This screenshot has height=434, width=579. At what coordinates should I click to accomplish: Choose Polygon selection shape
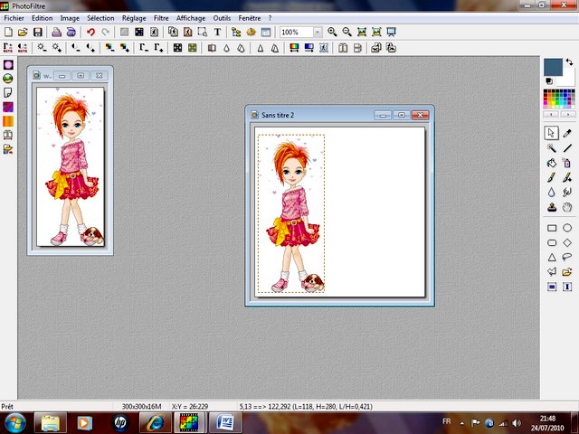point(552,272)
